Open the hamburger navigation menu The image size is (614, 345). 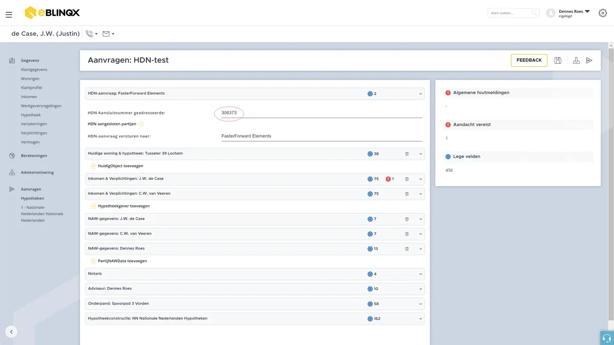pos(9,15)
